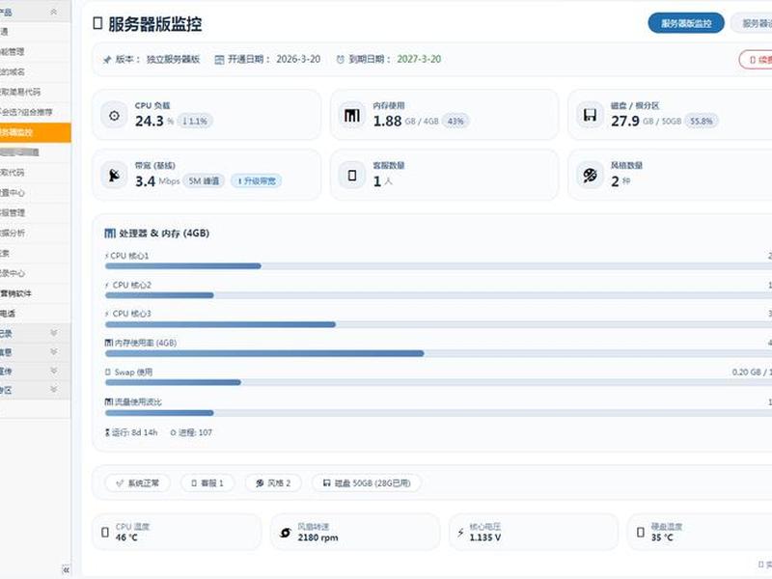Click the fan speed icon

click(285, 533)
